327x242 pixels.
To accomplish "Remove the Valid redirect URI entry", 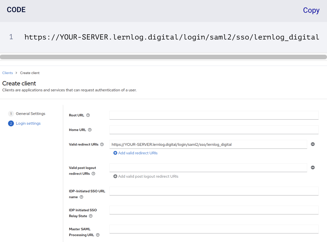I will point(313,144).
